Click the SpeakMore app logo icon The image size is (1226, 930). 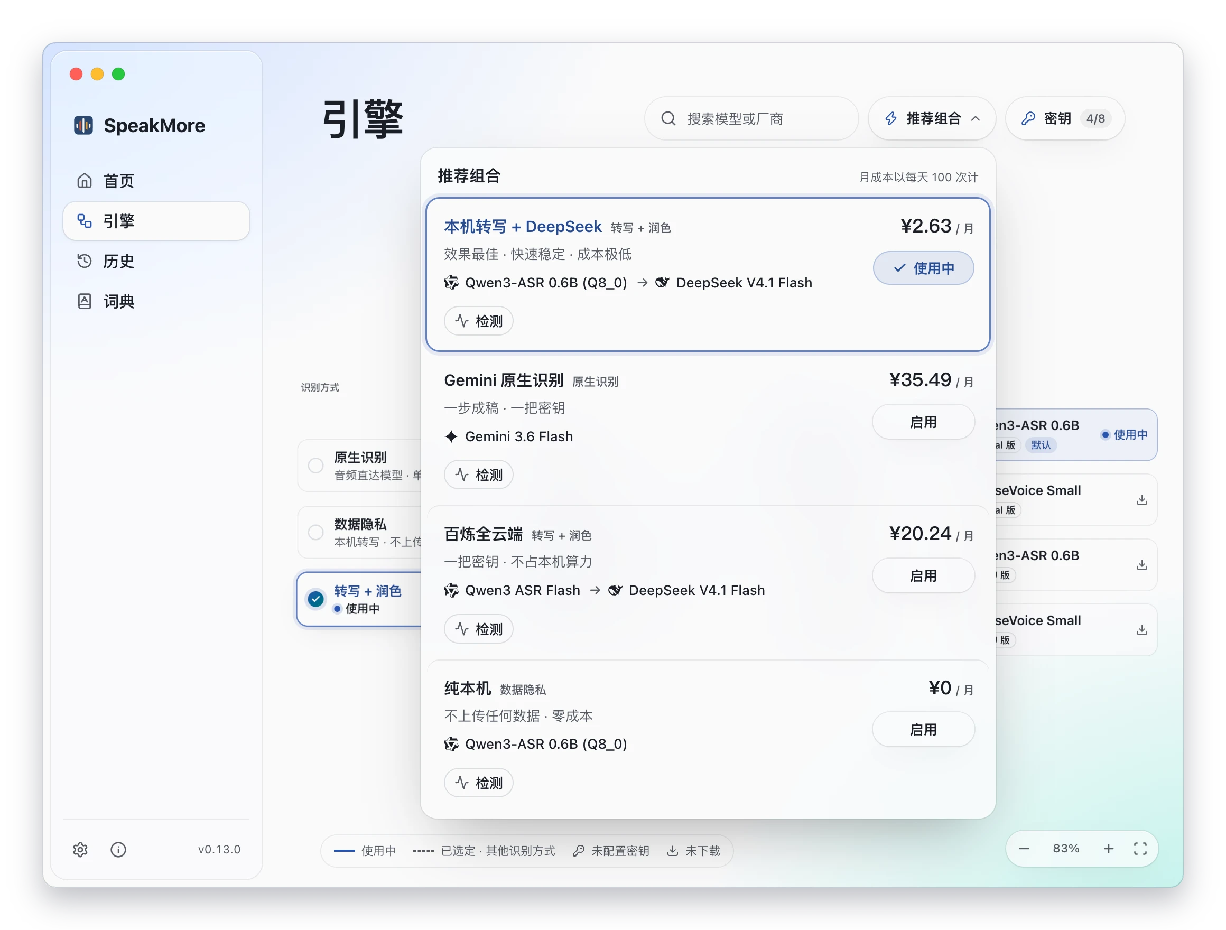click(83, 125)
